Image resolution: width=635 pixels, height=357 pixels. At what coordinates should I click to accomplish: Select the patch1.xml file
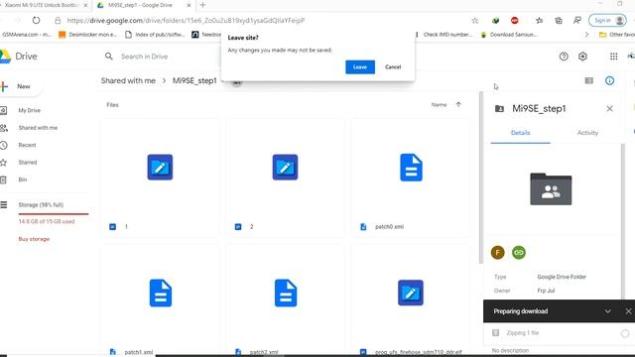160,299
